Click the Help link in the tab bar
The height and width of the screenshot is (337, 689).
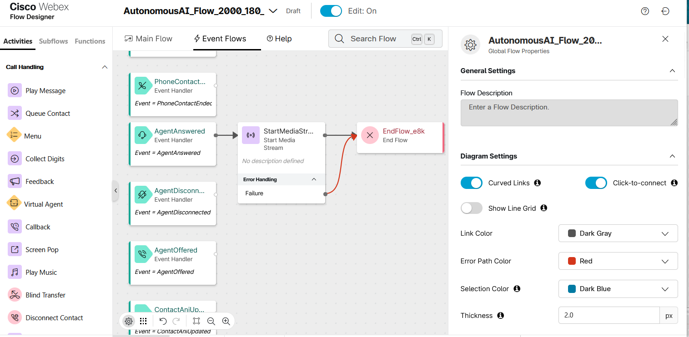click(279, 39)
